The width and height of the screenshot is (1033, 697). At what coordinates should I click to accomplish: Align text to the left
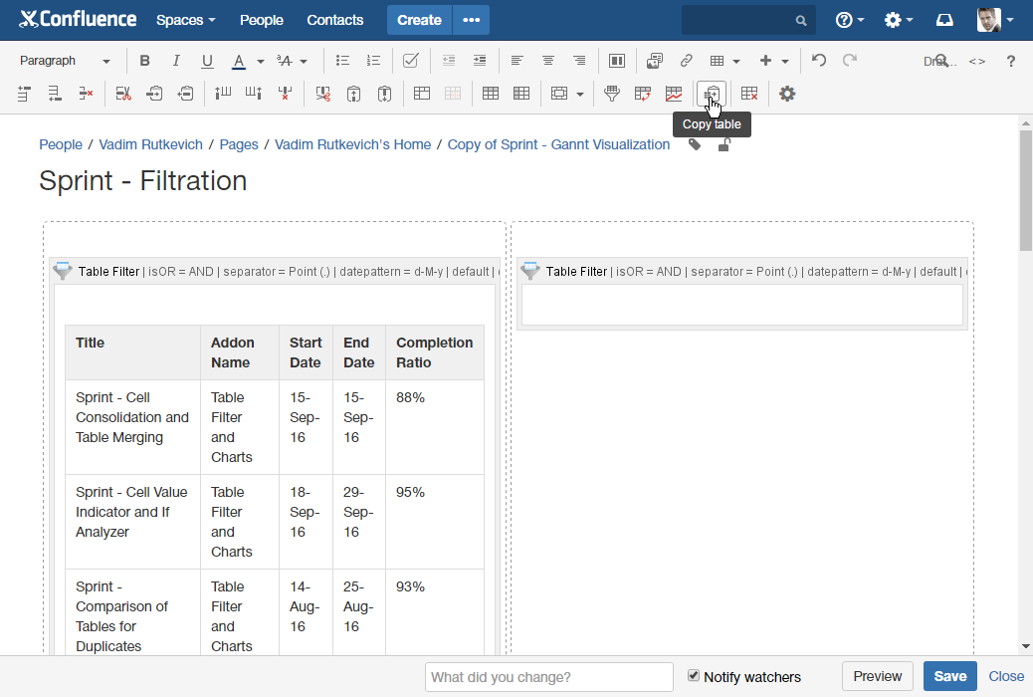517,61
